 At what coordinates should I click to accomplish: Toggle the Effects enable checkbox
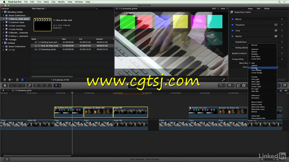coord(232,19)
